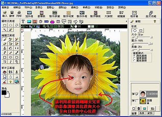Switch to the 資訊 tab
162x117 pixels.
click(x=150, y=113)
